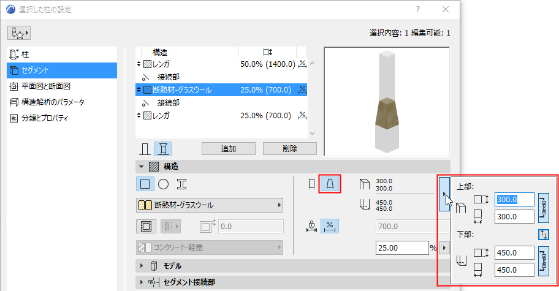Open the top and bottom dimensions flyout arrow

point(444,194)
